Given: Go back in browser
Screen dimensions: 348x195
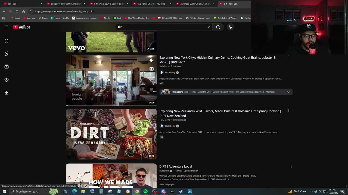Looking at the screenshot, I should click(x=4, y=11).
